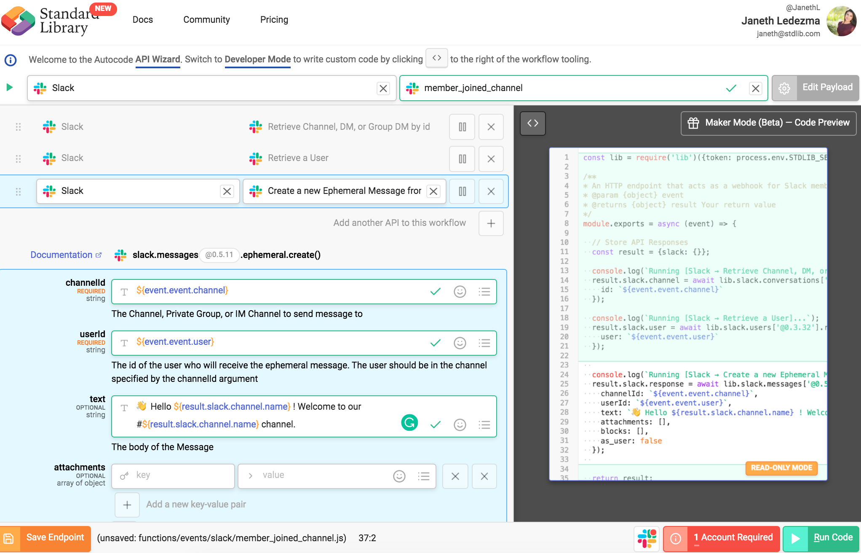Open emoji picker for userId field
This screenshot has width=861, height=553.
click(x=460, y=343)
